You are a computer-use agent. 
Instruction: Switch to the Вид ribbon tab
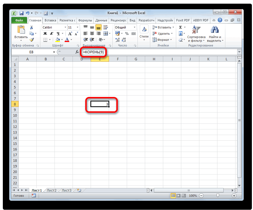(x=132, y=20)
